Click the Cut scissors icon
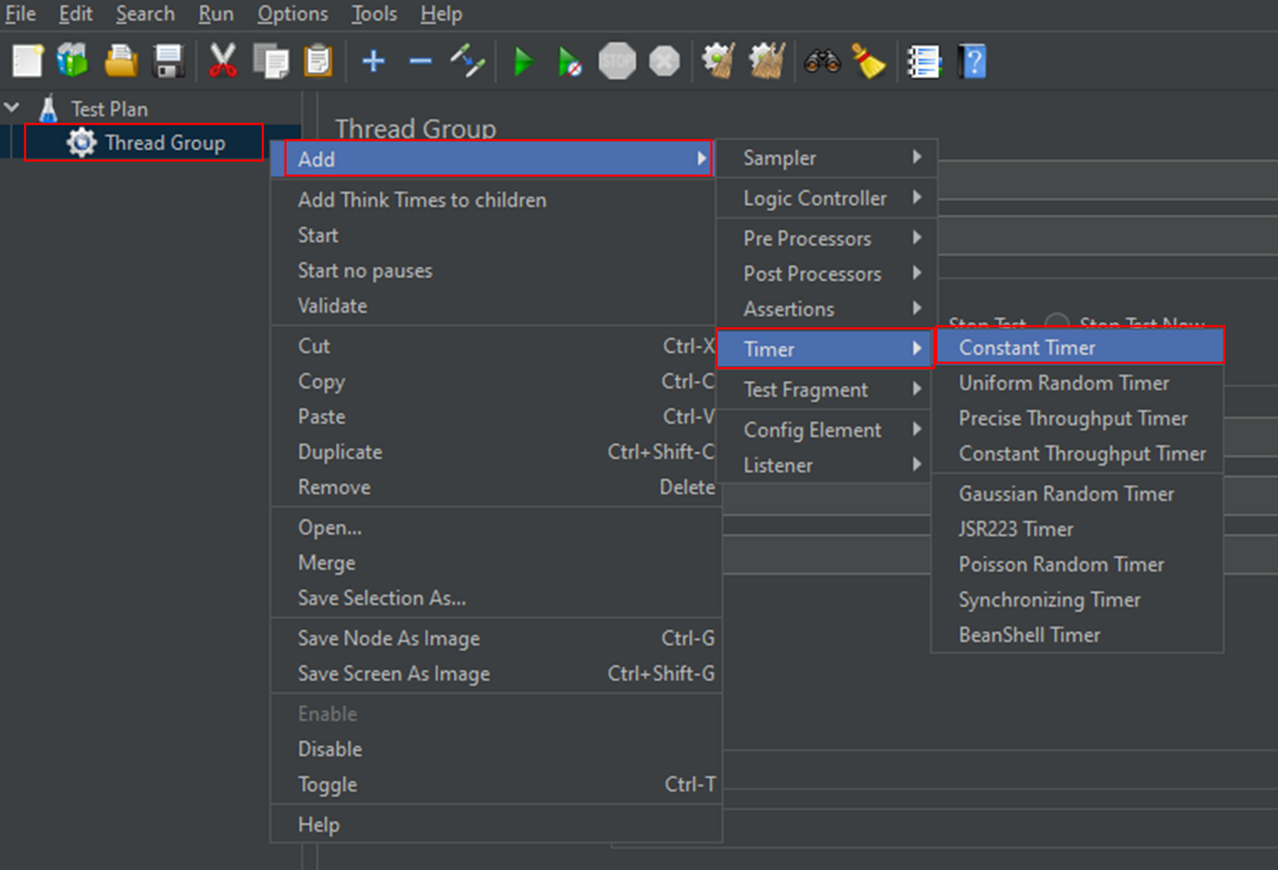Image resolution: width=1278 pixels, height=870 pixels. 222,62
